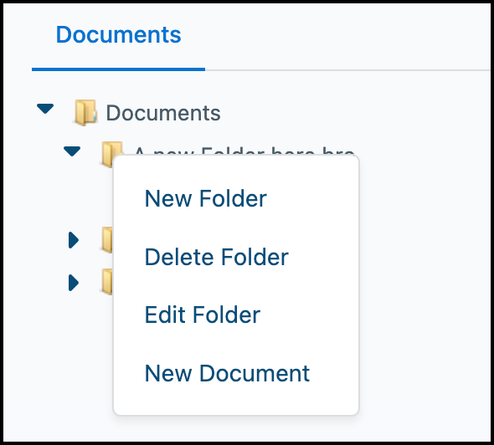494x445 pixels.
Task: Switch to the Documents tab
Action: tap(118, 34)
